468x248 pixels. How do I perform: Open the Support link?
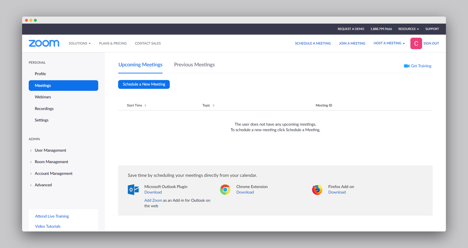432,29
